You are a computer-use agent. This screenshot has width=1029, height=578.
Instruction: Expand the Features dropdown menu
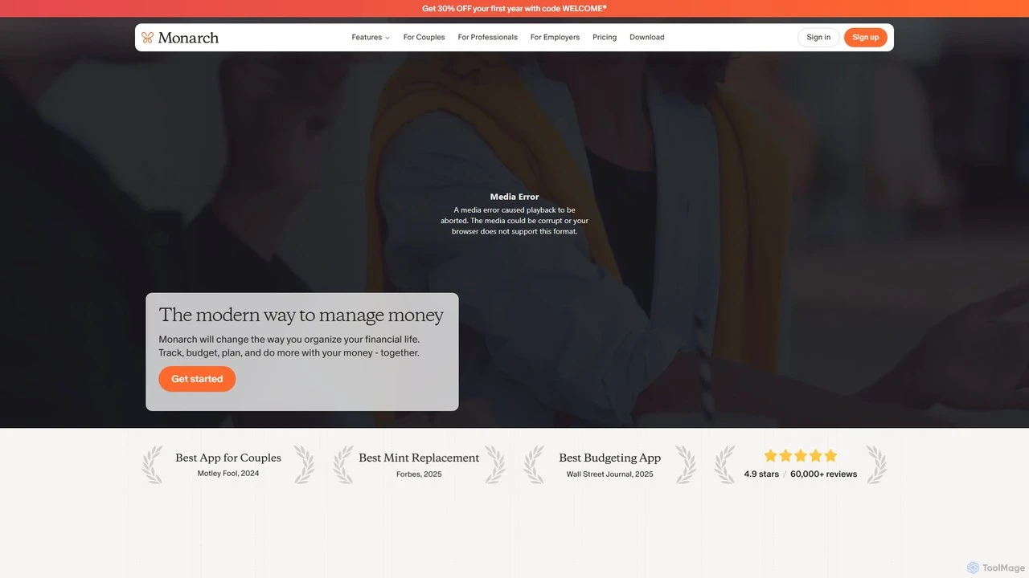point(371,37)
